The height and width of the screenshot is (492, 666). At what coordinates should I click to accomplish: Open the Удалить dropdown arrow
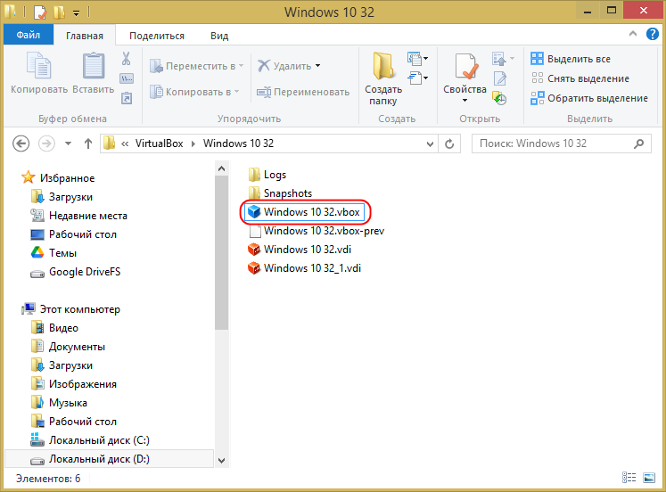317,66
